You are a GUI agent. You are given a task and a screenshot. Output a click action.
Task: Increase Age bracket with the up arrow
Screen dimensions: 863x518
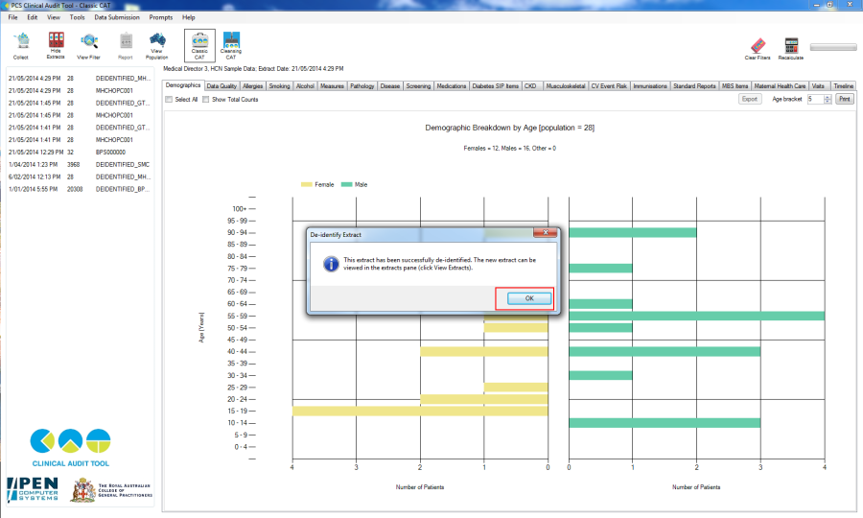pos(828,97)
